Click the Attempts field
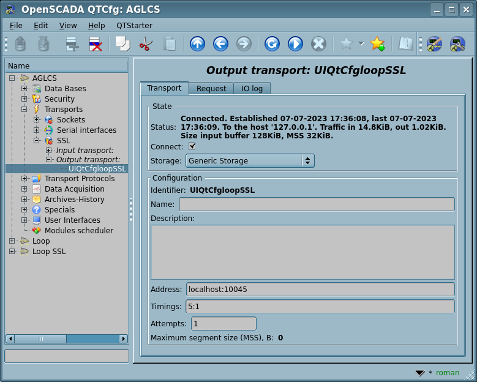Image resolution: width=477 pixels, height=382 pixels. point(223,323)
